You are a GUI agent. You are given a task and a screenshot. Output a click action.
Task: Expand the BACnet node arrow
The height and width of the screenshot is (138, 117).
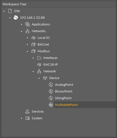click(x=27, y=44)
